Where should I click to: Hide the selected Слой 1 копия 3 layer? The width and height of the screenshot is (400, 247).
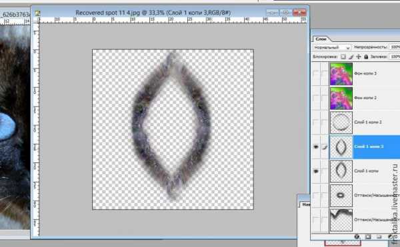click(316, 147)
